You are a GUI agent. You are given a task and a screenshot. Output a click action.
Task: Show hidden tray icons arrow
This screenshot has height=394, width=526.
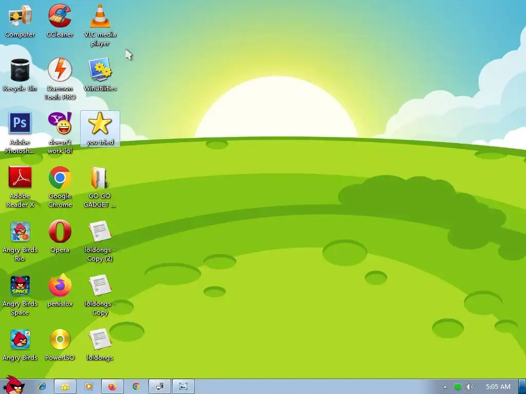coord(445,387)
